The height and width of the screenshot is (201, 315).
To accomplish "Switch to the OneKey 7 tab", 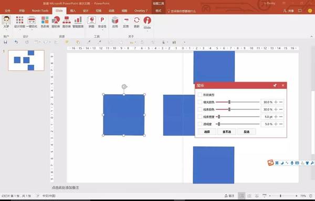I will point(141,10).
